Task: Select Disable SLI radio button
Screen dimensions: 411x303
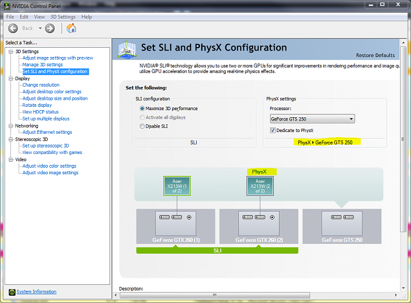Action: [142, 127]
